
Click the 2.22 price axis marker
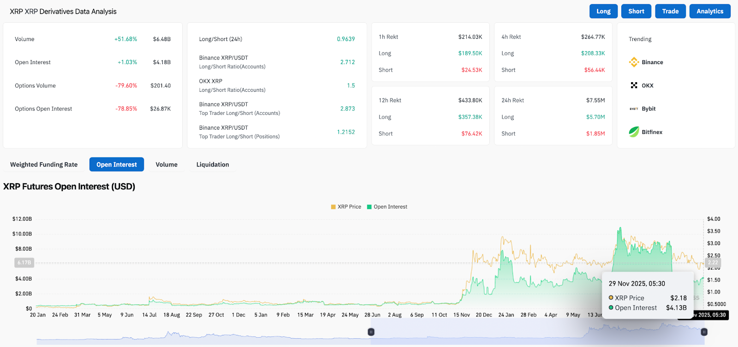[713, 263]
